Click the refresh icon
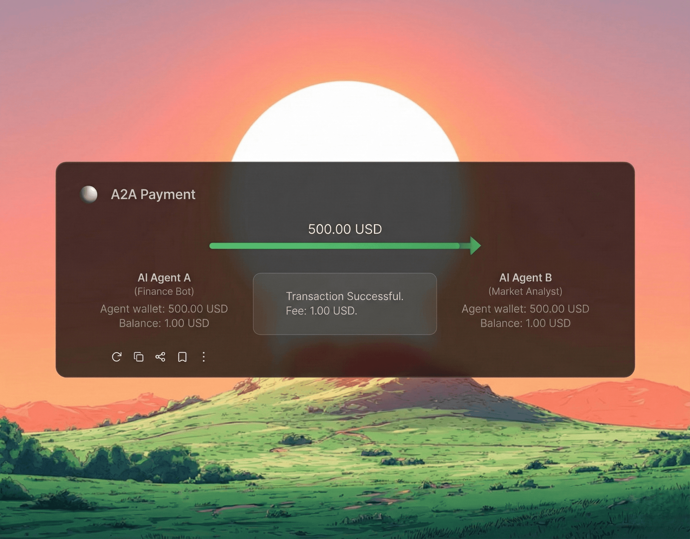Screen dimensions: 690x539 click(117, 357)
